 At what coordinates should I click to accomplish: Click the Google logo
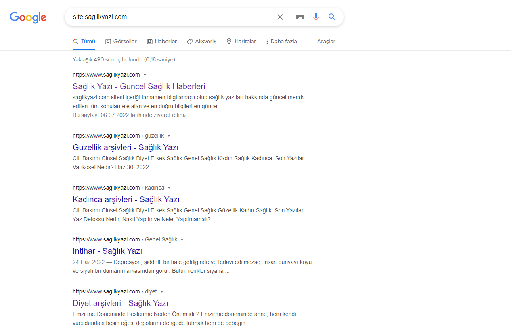tap(28, 17)
